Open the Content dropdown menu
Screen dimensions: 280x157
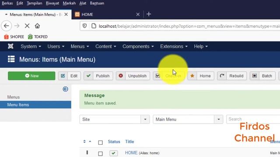pyautogui.click(x=105, y=47)
